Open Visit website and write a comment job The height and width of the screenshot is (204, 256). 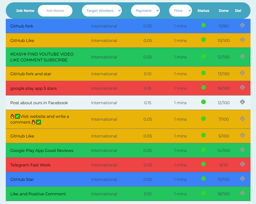tap(40, 119)
